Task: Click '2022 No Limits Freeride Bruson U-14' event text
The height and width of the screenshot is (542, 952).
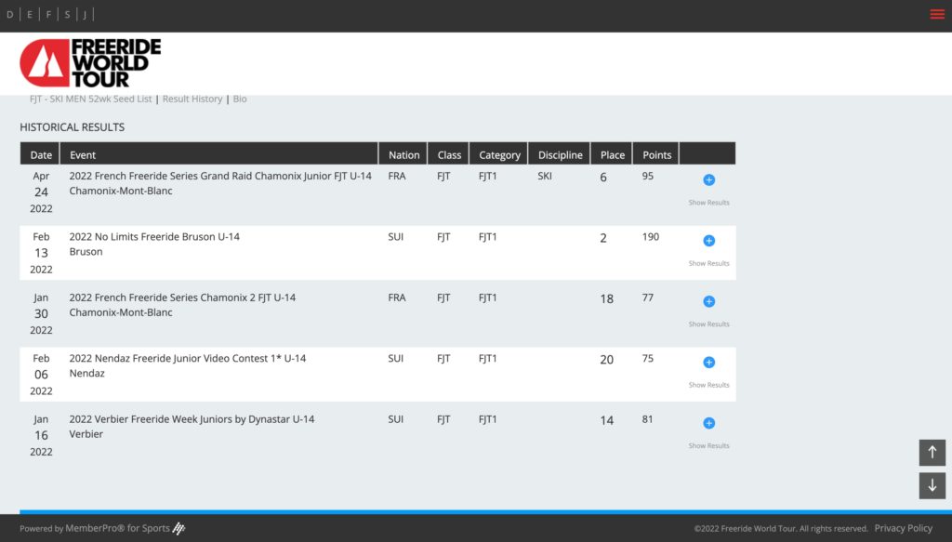Action: tap(154, 237)
